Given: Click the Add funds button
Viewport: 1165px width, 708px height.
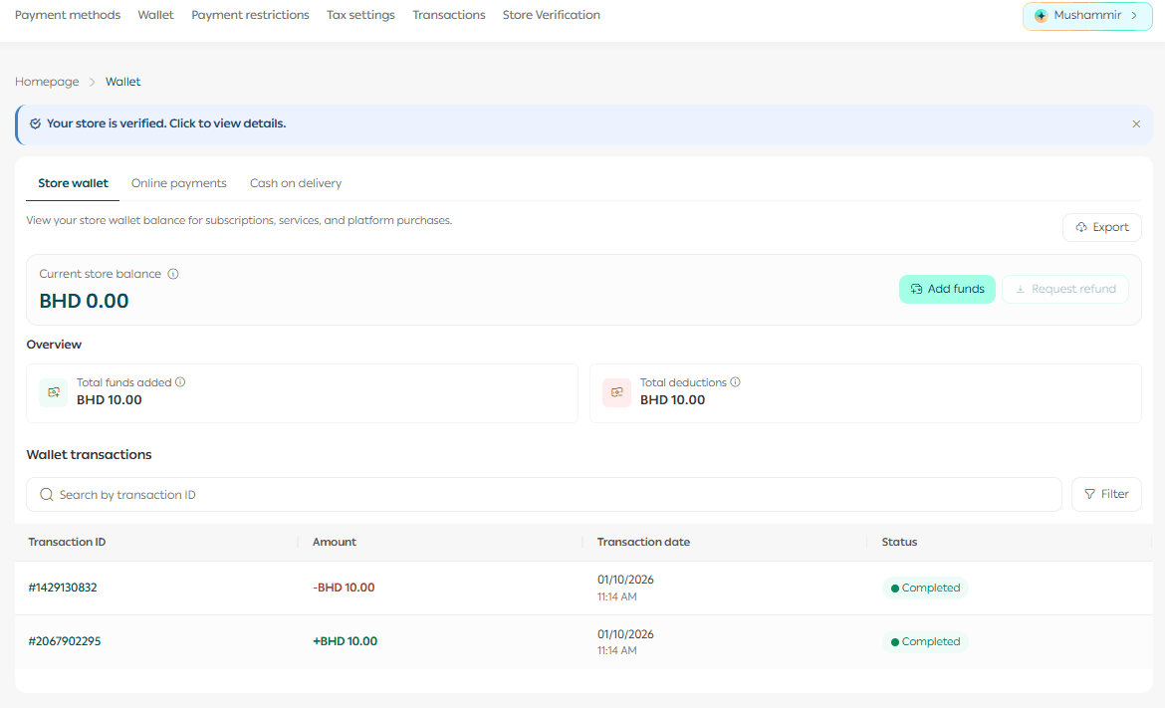Looking at the screenshot, I should tap(947, 289).
